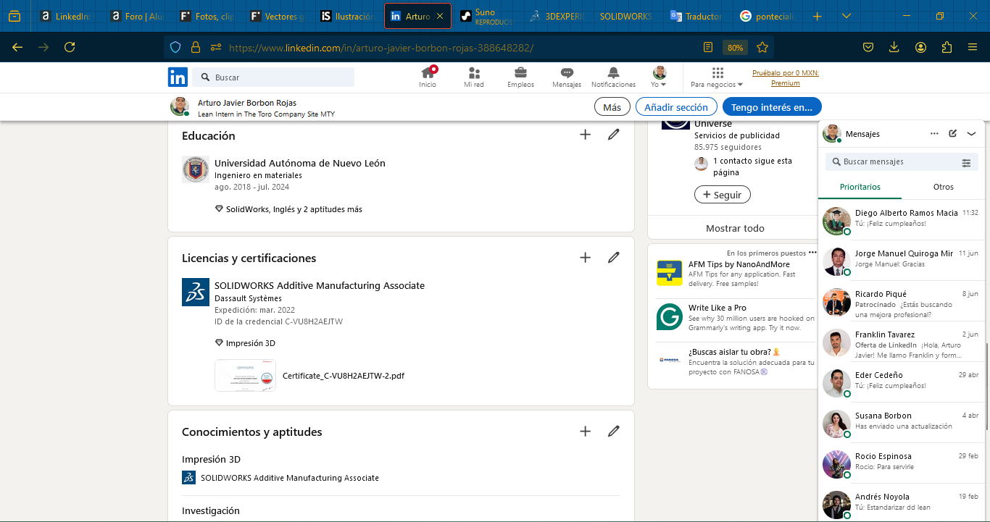Compose a new message icon

coord(953,134)
